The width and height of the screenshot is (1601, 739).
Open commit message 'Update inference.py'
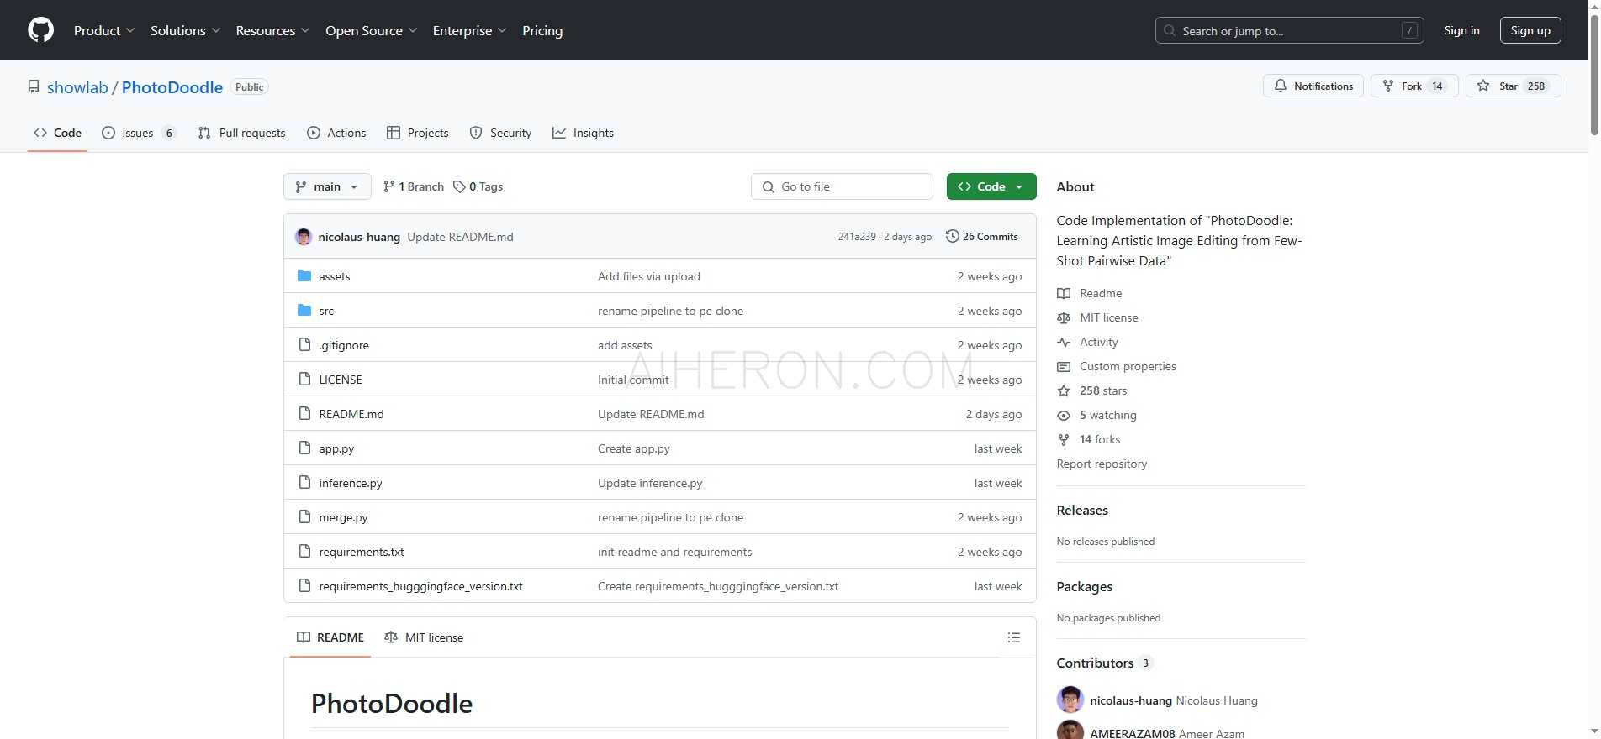pos(650,483)
